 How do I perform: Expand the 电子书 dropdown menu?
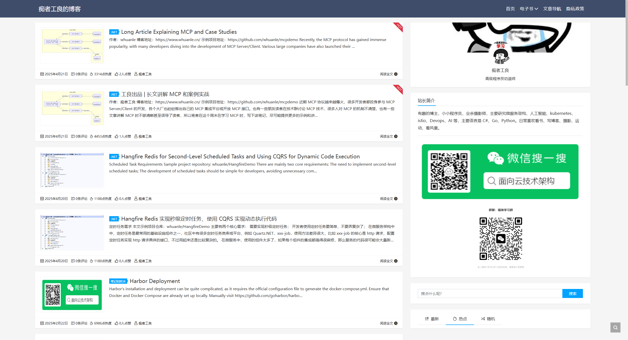pyautogui.click(x=529, y=9)
